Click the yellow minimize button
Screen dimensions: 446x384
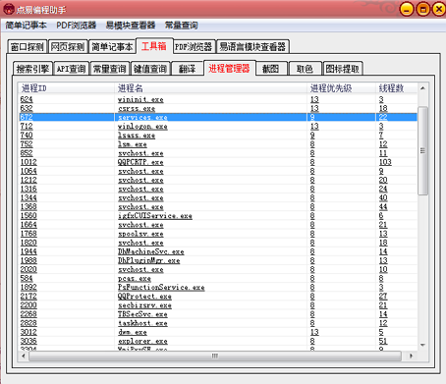(407, 9)
